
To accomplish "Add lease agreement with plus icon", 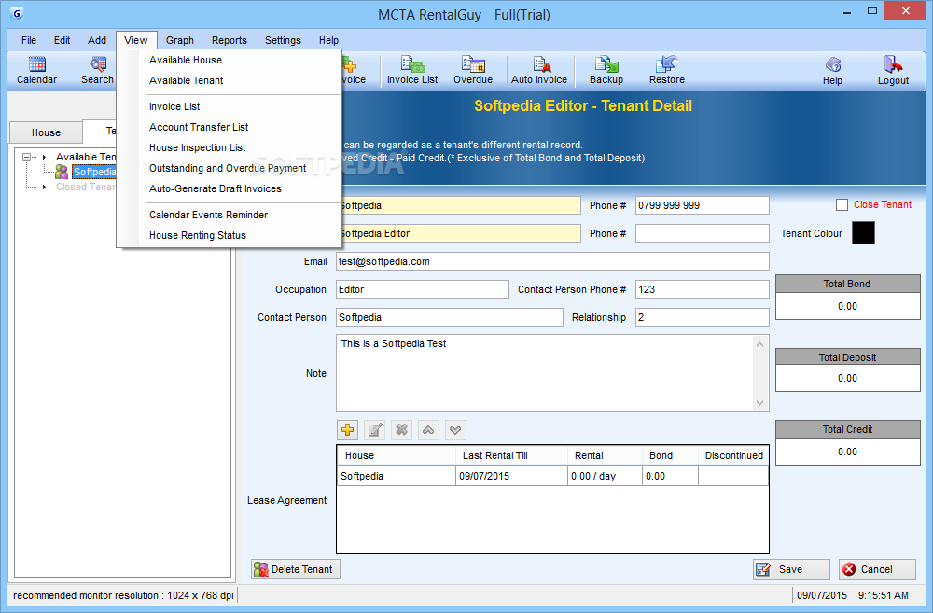I will [348, 430].
